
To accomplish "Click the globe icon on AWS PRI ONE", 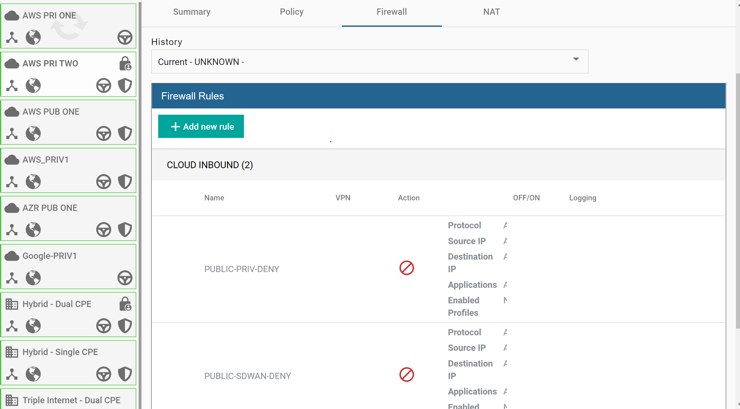I will pos(33,37).
